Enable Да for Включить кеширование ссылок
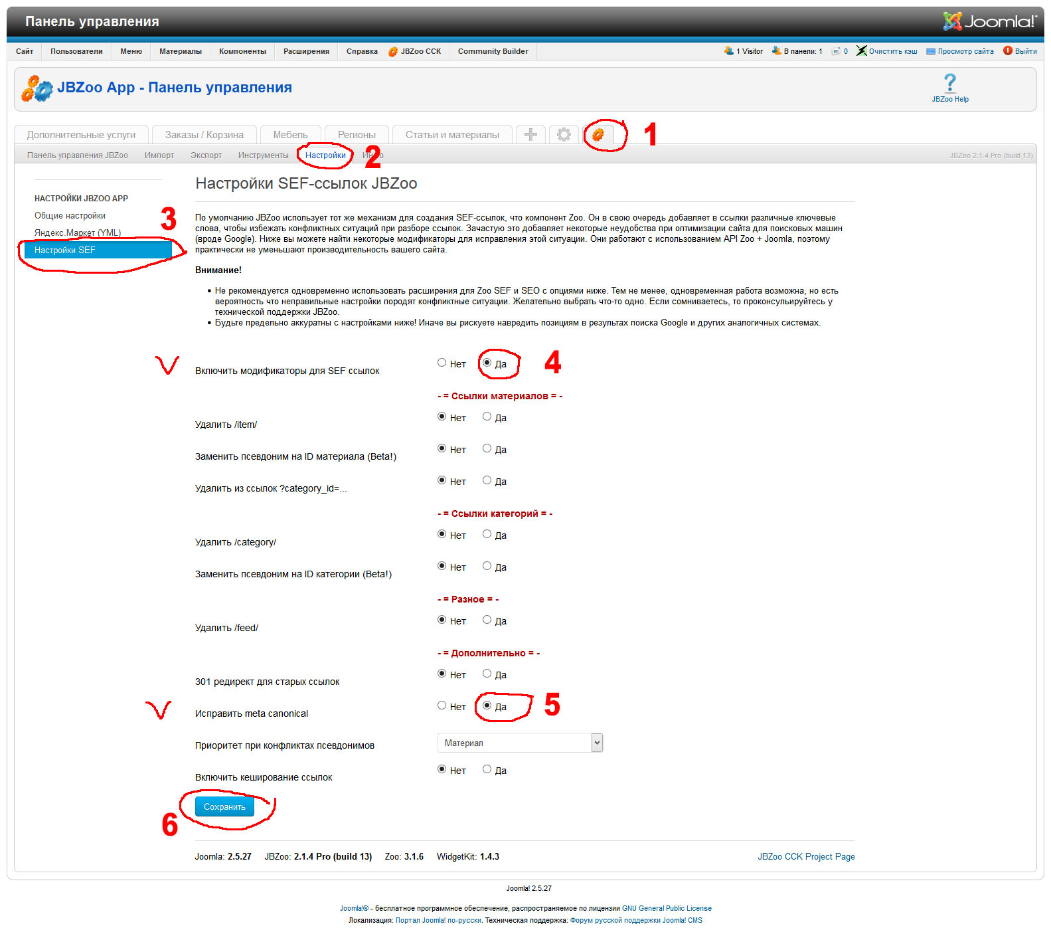 tap(487, 769)
